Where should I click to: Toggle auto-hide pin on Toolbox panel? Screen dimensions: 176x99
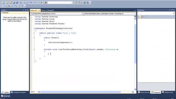(x=26, y=10)
